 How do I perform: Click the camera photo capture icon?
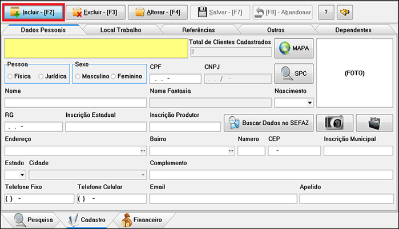[x=334, y=122]
